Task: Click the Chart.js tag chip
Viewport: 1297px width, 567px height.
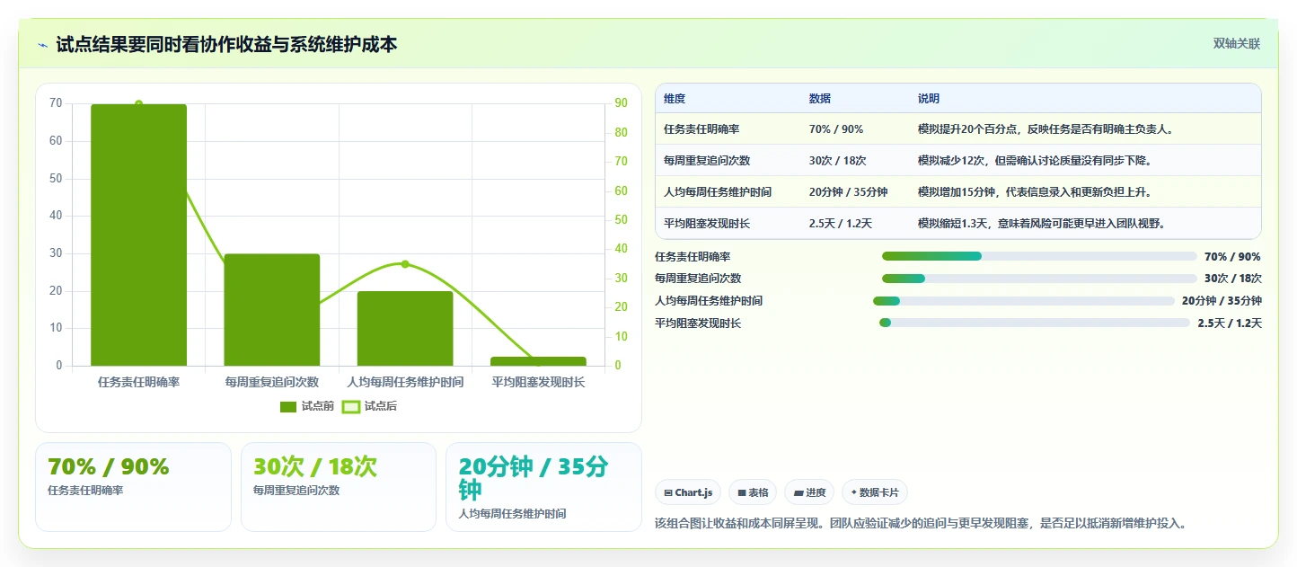Action: (688, 492)
